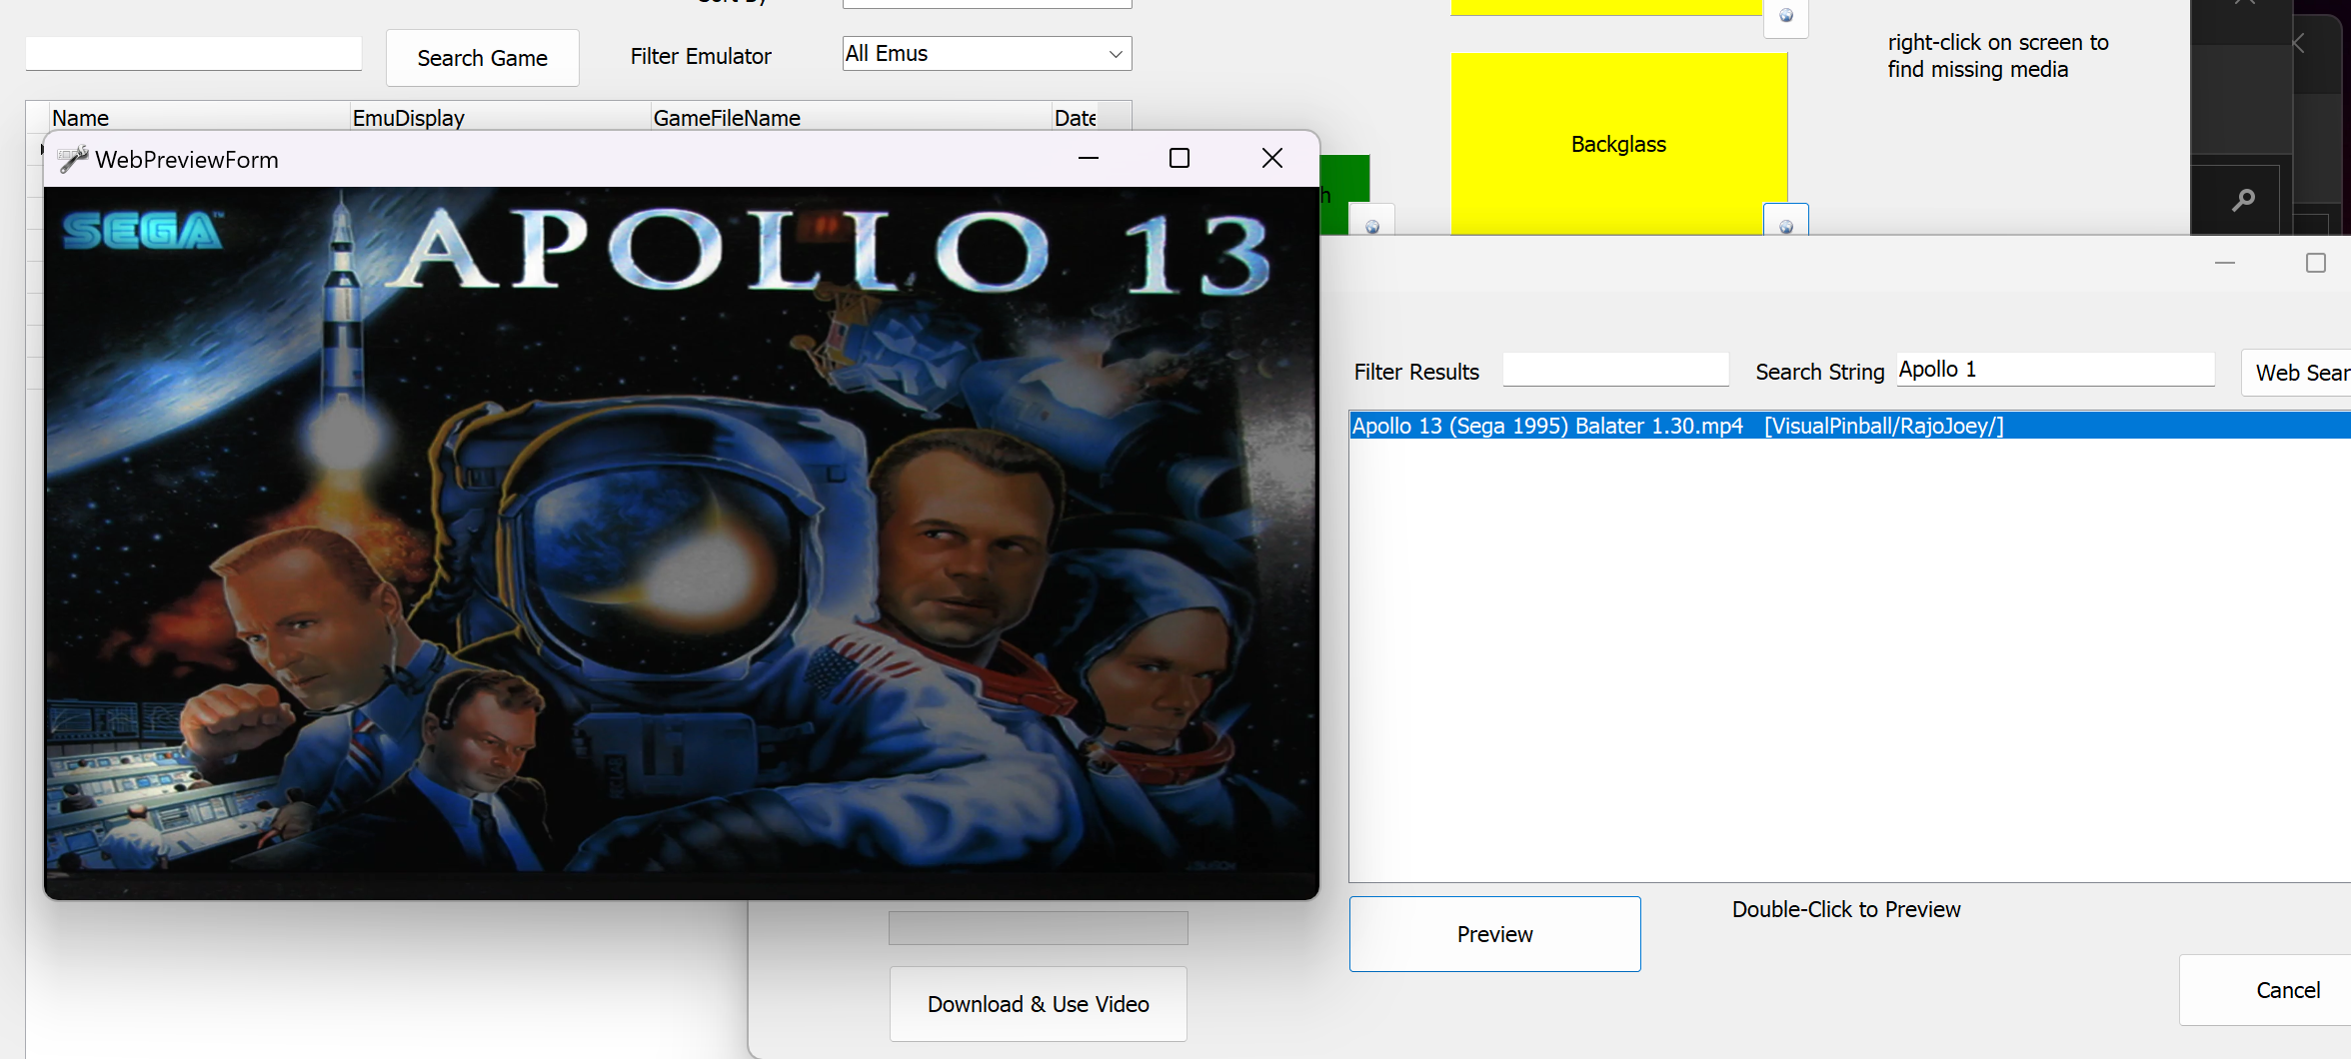Click the magnifier search icon on the dark panel

(2242, 199)
